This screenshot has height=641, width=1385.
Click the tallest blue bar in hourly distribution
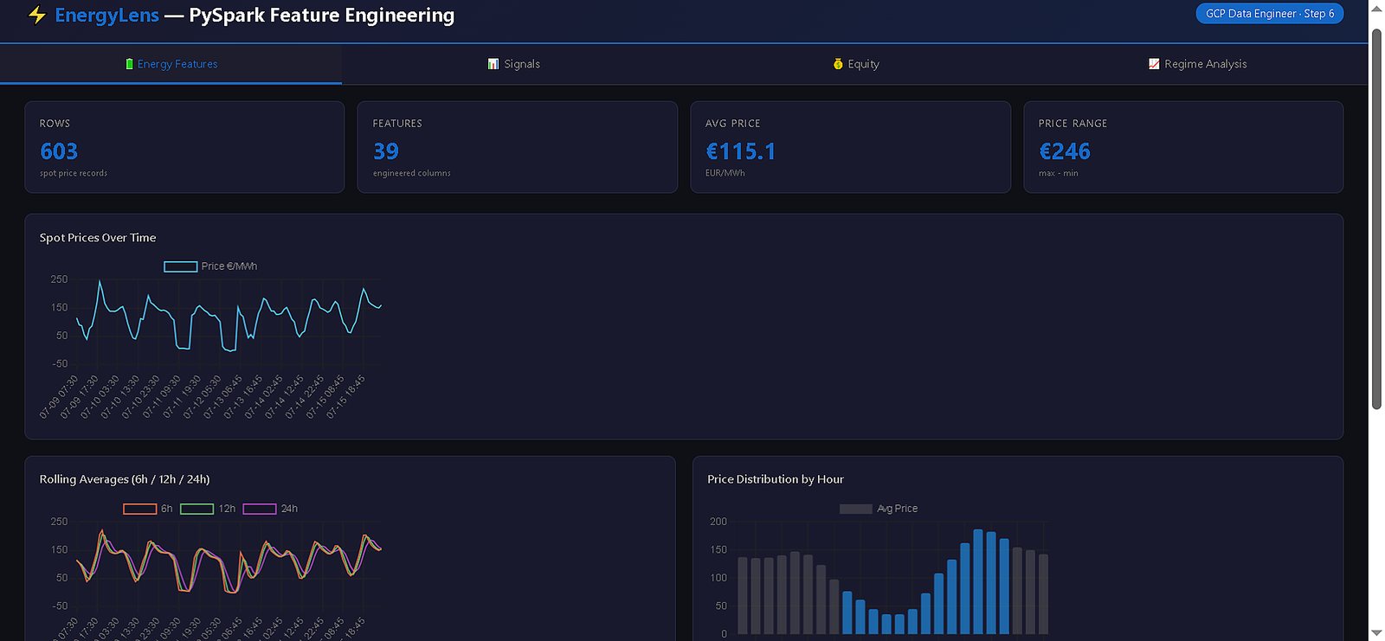pos(978,581)
